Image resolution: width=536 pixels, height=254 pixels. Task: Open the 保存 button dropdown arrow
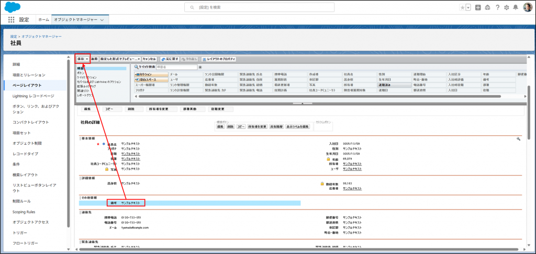(87, 59)
